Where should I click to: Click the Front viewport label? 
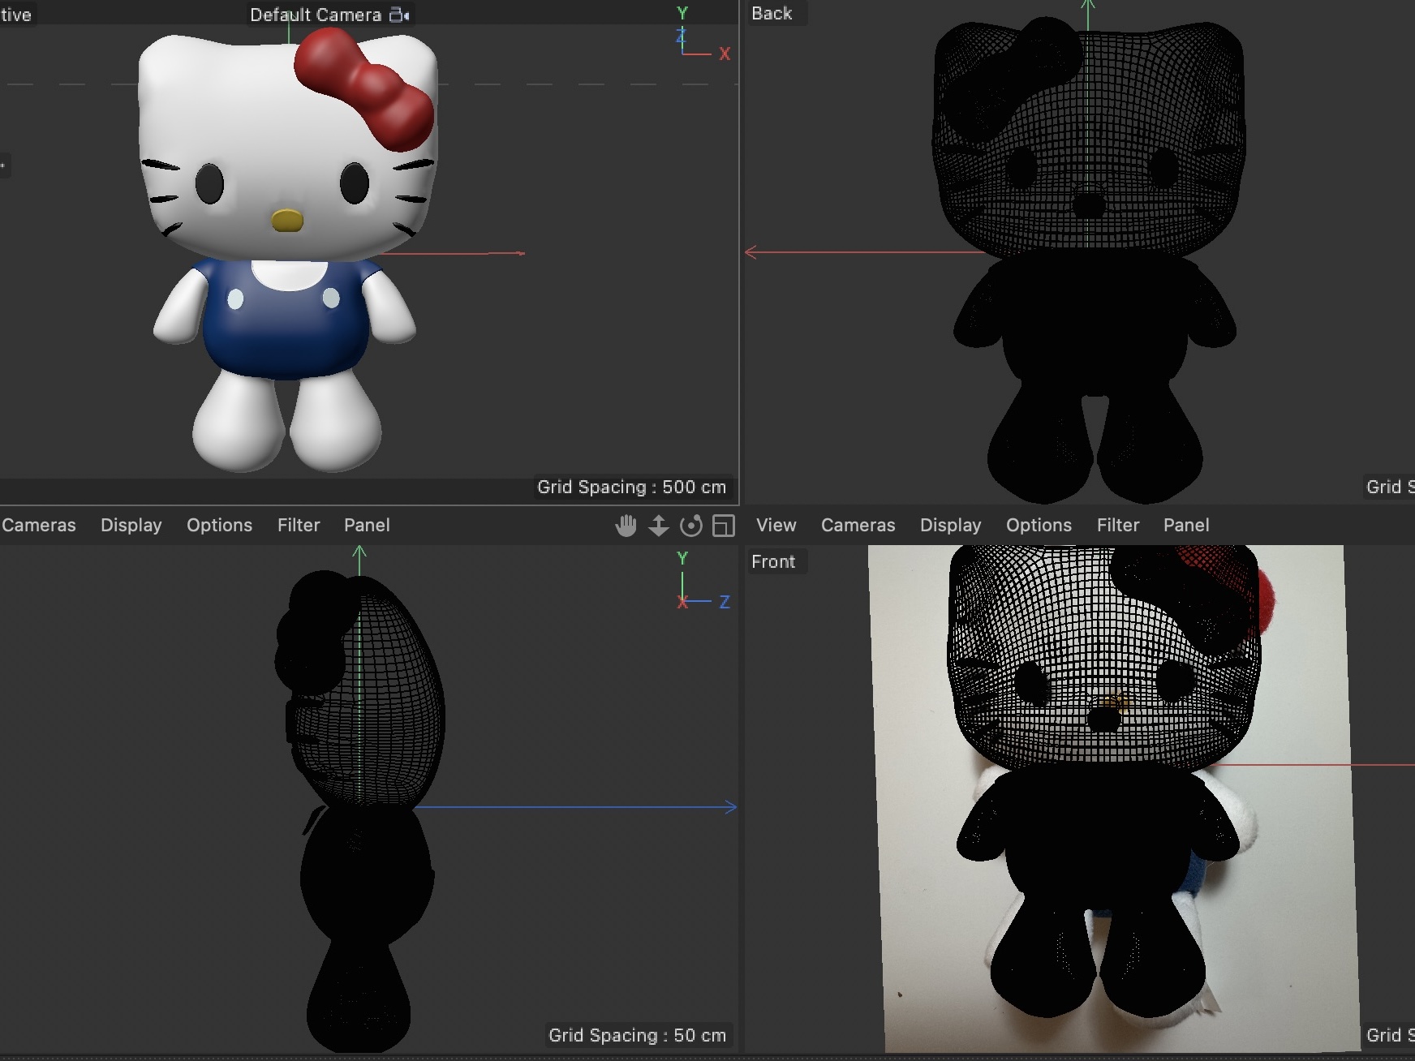point(775,561)
